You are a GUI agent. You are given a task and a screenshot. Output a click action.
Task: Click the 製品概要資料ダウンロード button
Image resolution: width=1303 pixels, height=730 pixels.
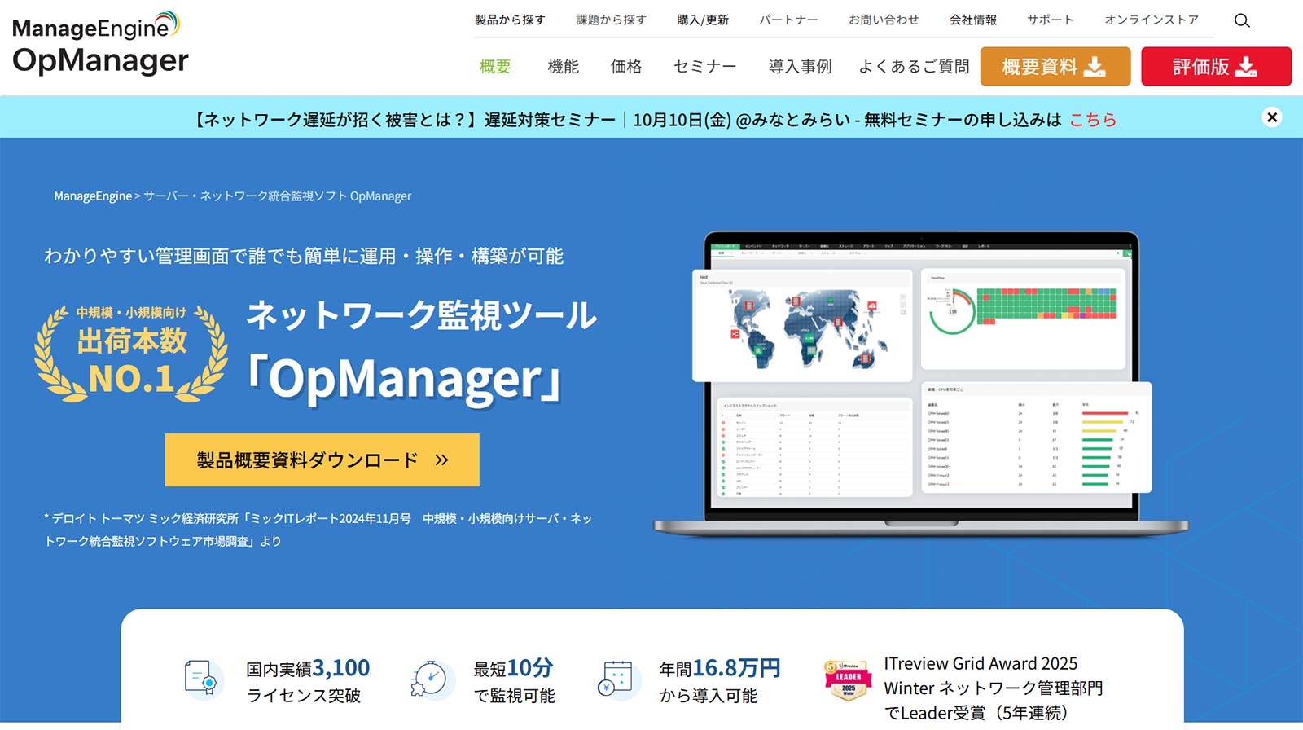click(x=322, y=460)
